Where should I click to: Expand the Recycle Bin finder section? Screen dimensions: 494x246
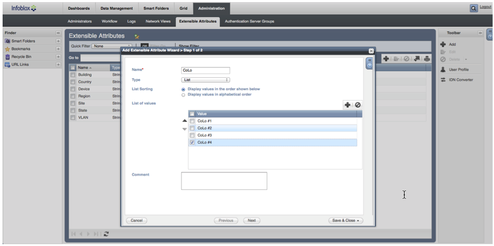point(58,57)
